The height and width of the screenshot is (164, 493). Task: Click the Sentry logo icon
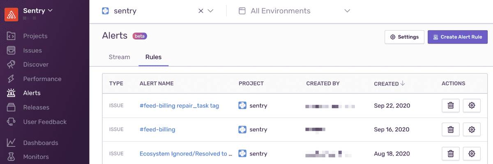[11, 14]
